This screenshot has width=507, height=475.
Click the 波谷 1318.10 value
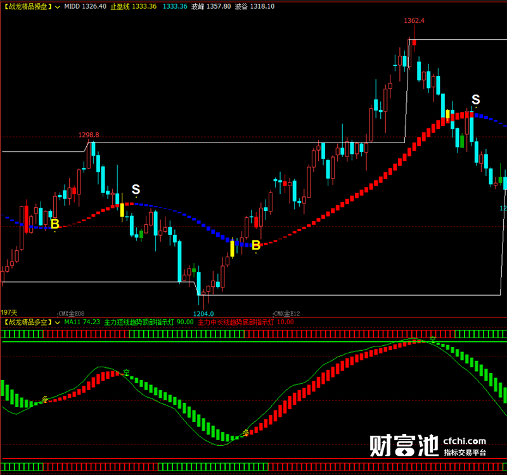255,6
